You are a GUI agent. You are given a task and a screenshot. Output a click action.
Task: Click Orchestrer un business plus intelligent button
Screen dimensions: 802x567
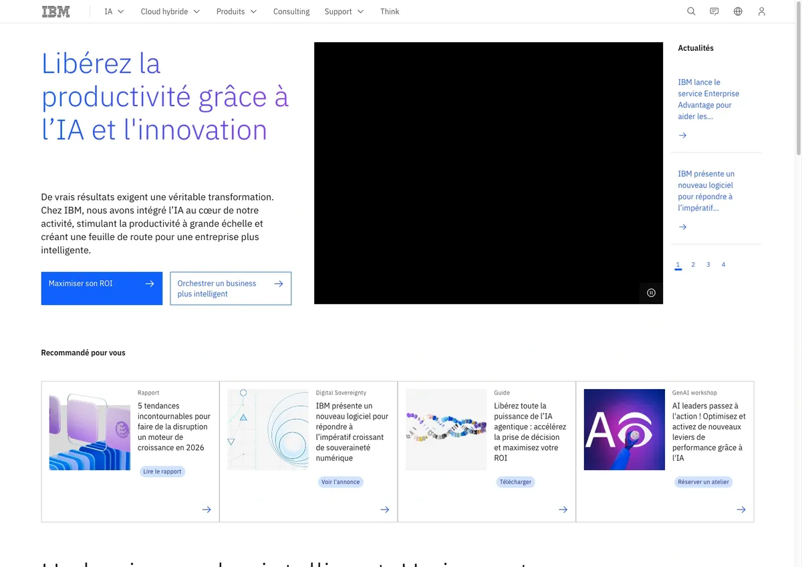coord(231,288)
